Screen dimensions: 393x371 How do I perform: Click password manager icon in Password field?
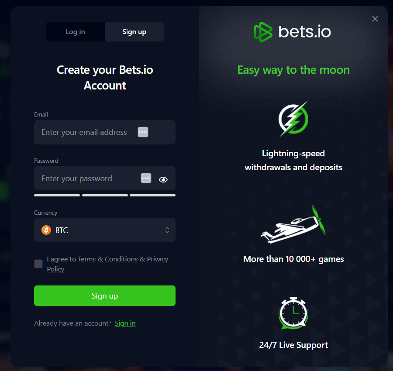pyautogui.click(x=146, y=178)
